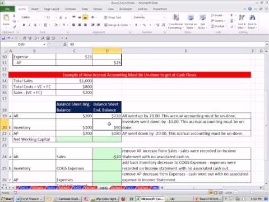Toggle Align Text Right

[85, 25]
